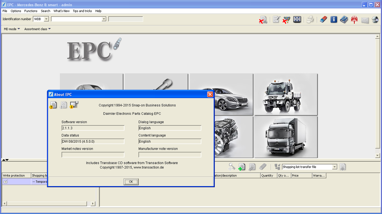Expand the identification number combo box arrow

point(104,19)
